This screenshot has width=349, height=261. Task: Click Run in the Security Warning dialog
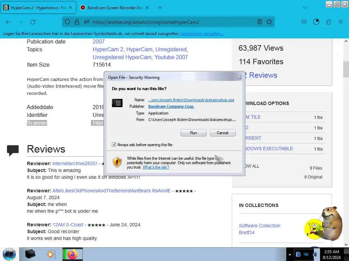(194, 133)
